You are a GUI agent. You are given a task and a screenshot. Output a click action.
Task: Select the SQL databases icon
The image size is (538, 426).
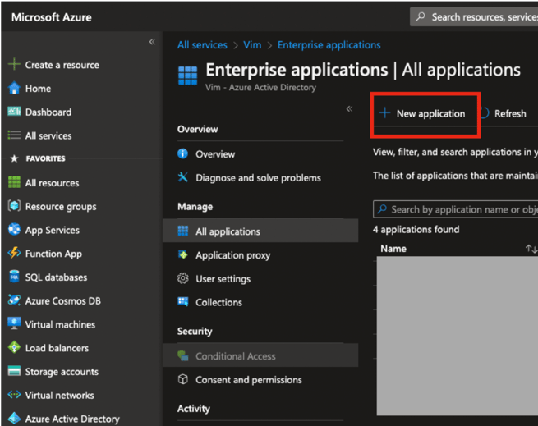[x=14, y=277]
